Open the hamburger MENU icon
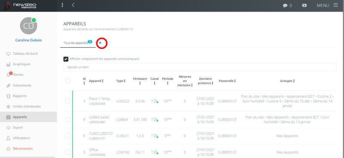Screen dimensions: 344x158 coord(336,5)
